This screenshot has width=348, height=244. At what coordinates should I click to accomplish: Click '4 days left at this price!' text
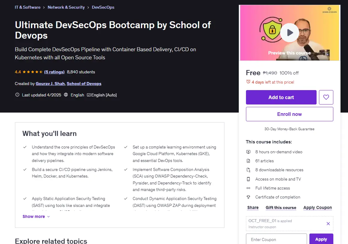pyautogui.click(x=273, y=82)
